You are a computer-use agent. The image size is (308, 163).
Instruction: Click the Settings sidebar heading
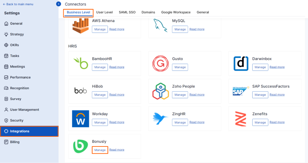[12, 13]
